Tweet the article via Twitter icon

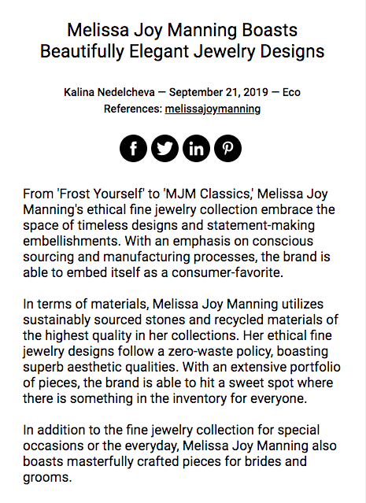[x=165, y=148]
